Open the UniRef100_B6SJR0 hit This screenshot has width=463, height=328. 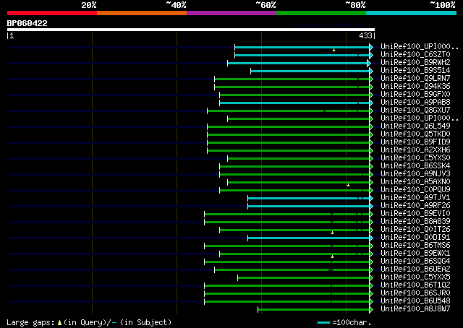tap(415, 293)
